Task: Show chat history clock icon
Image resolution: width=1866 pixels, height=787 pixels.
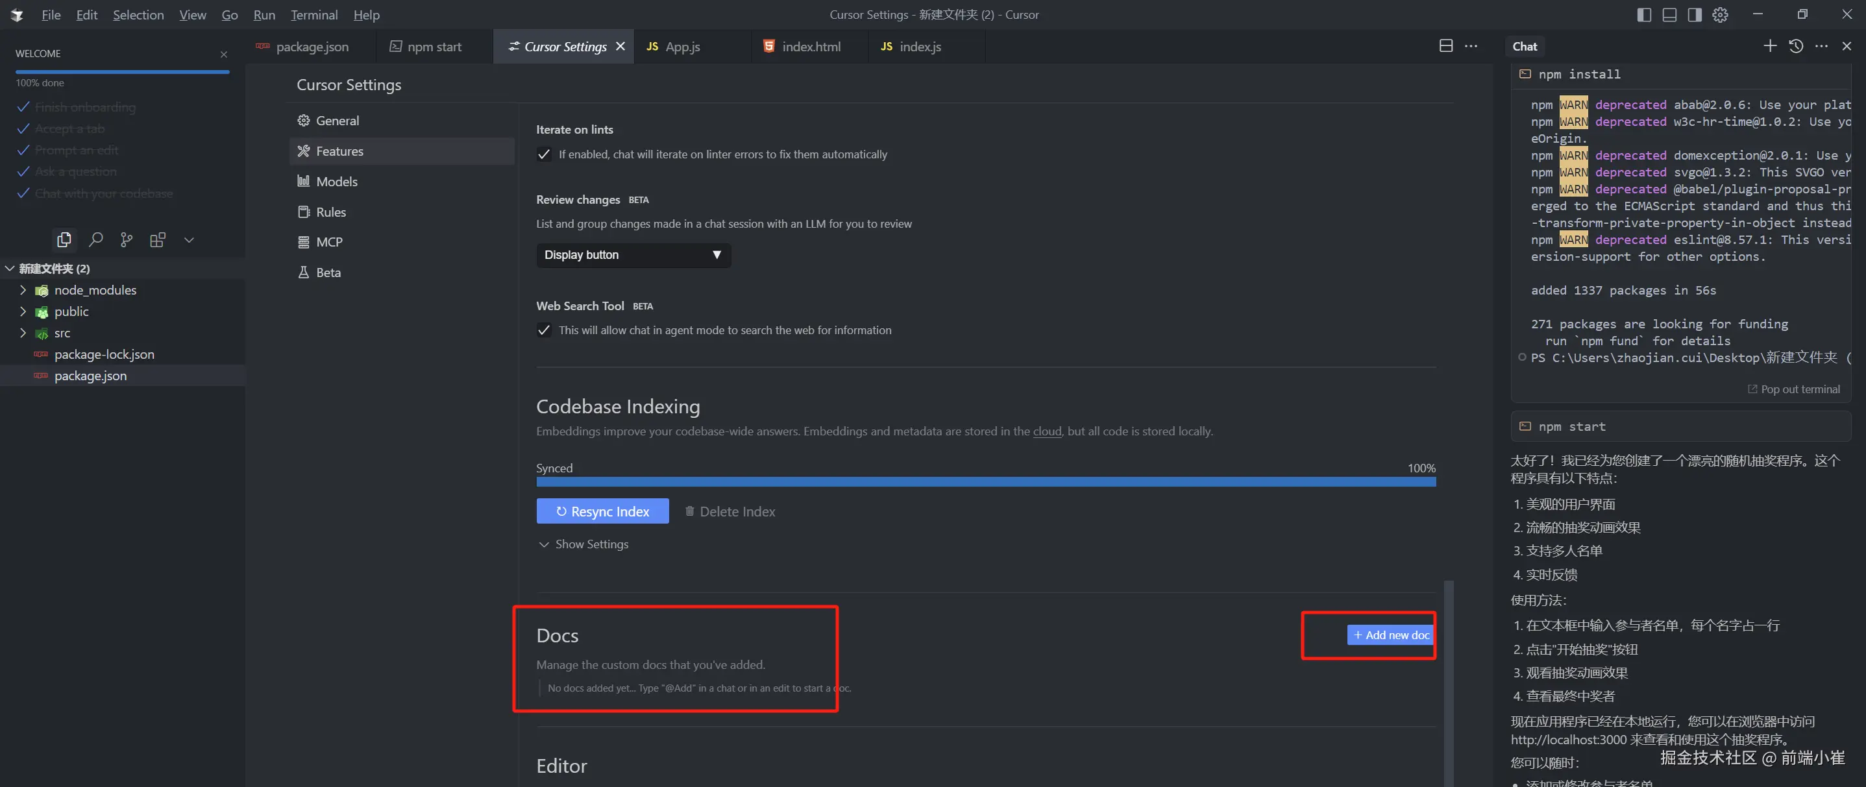Action: pos(1796,46)
